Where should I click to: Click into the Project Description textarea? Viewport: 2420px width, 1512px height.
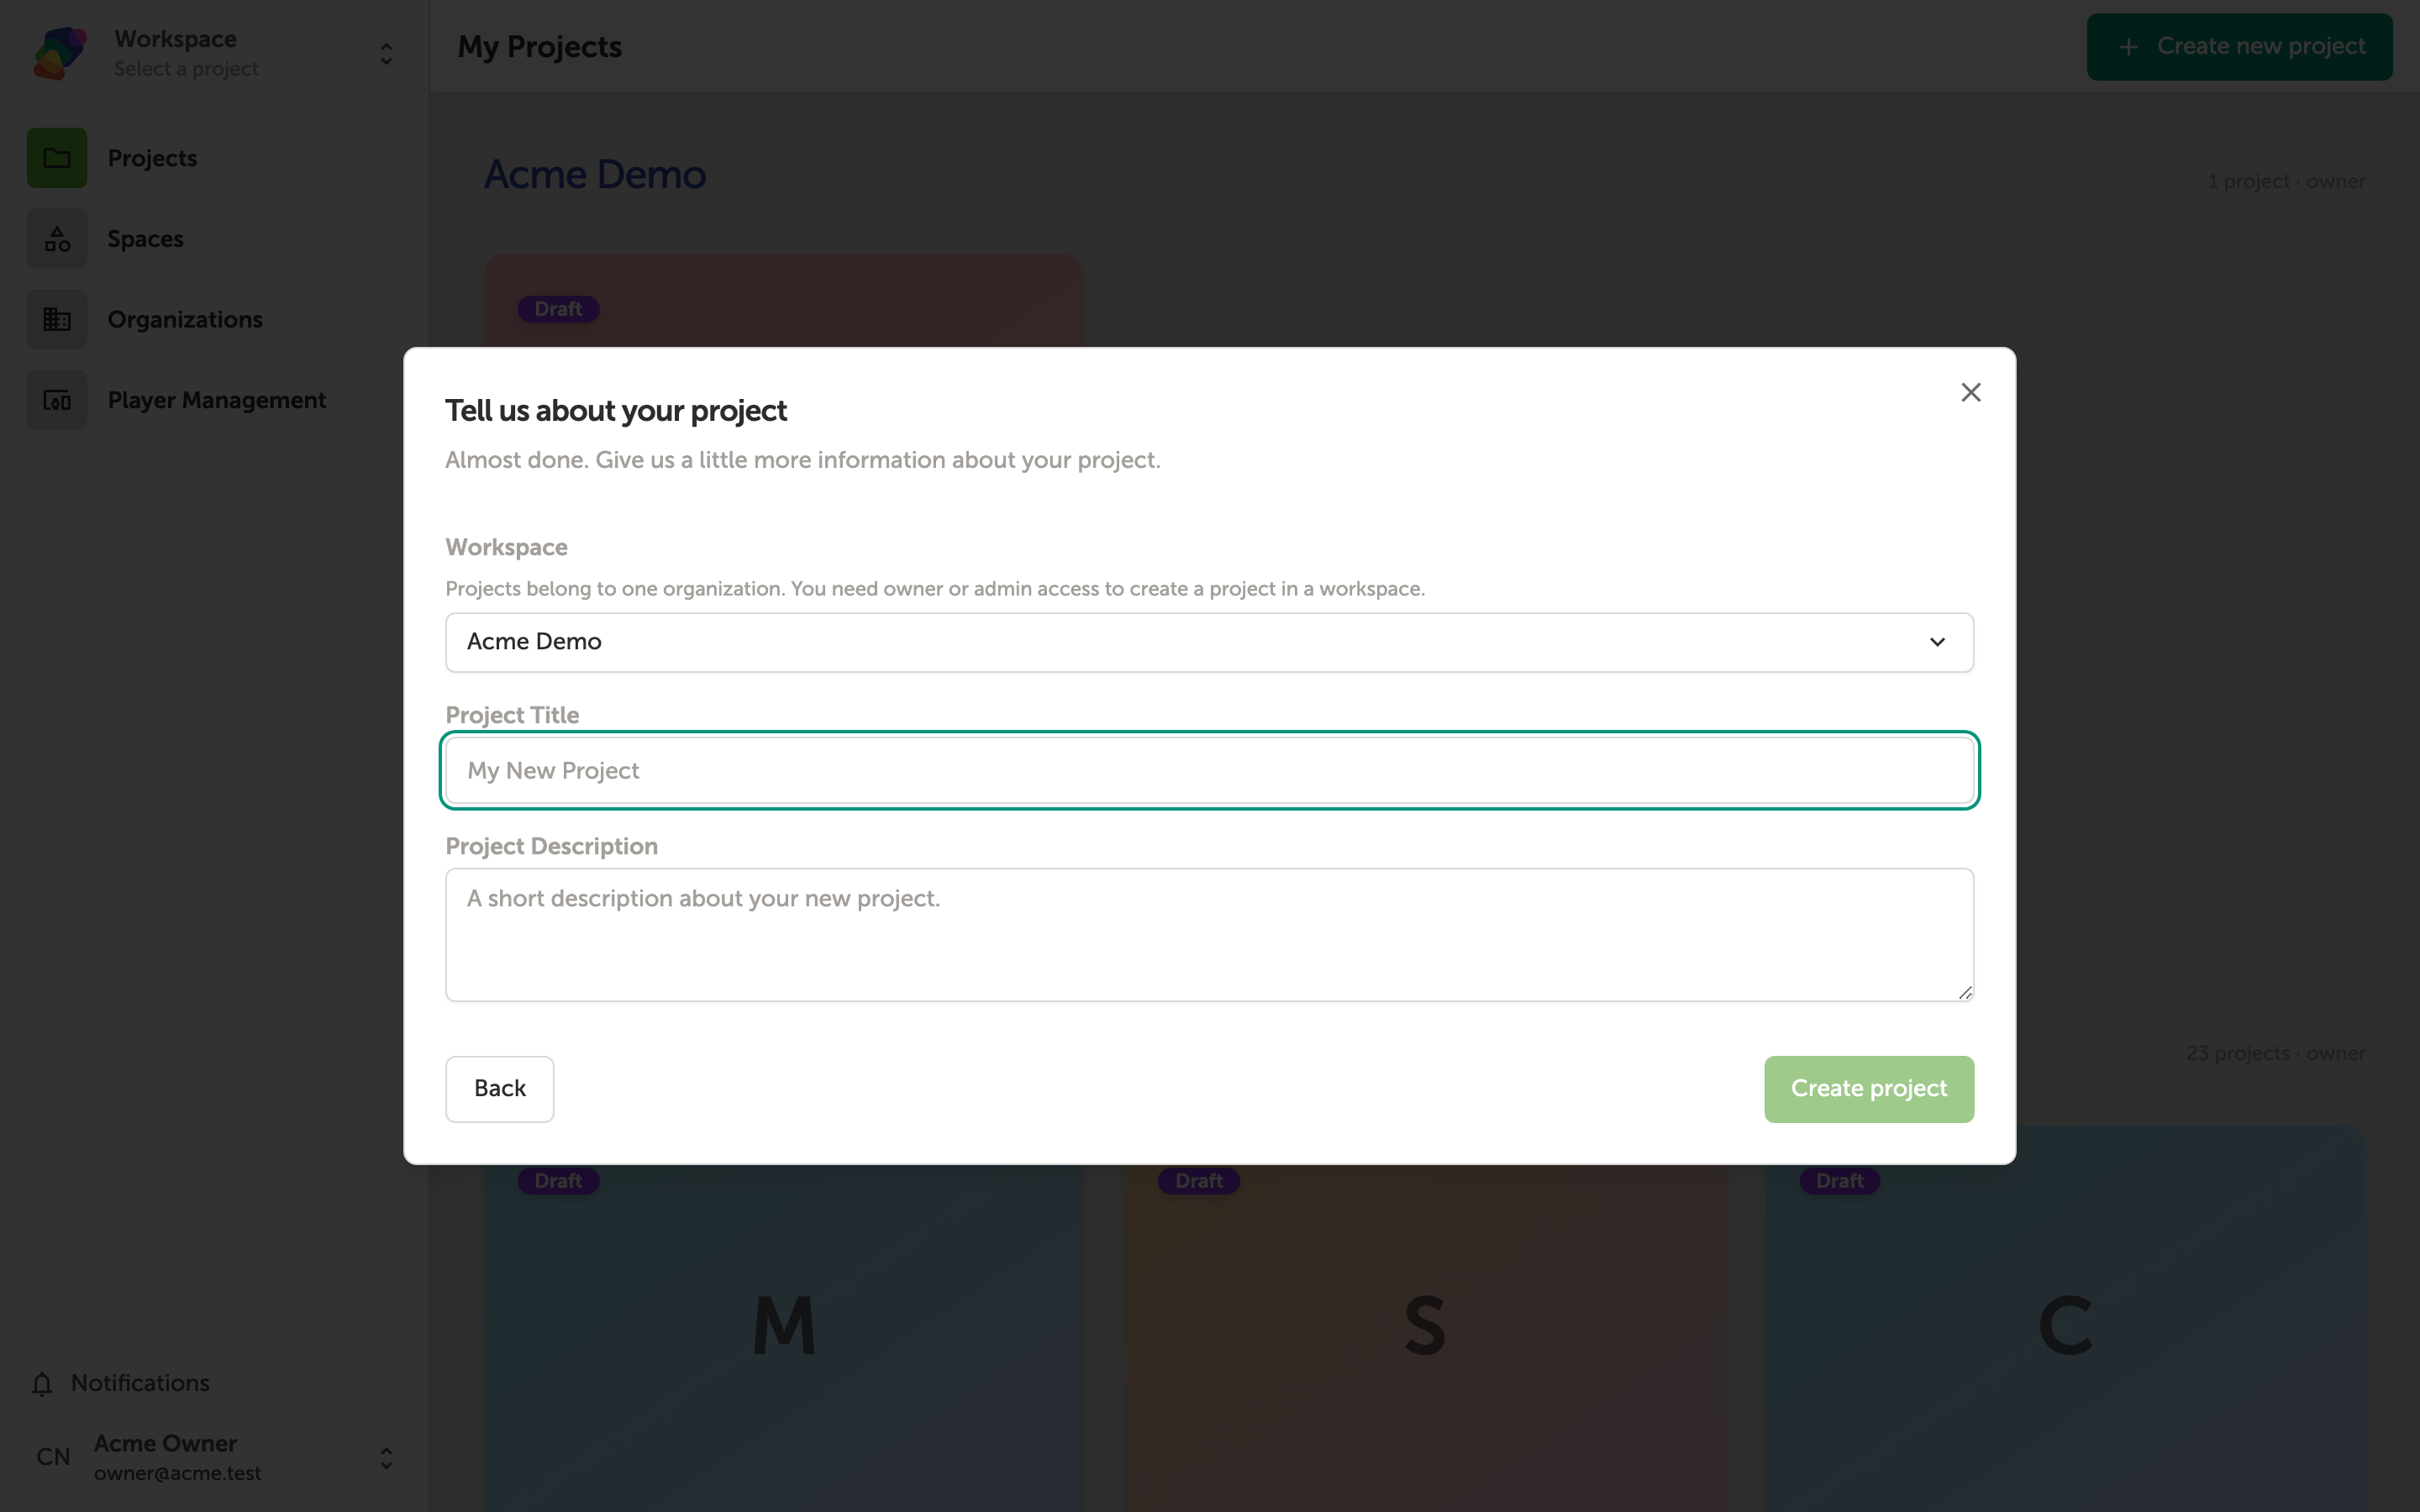(x=1209, y=934)
